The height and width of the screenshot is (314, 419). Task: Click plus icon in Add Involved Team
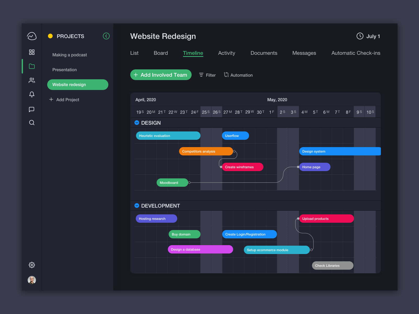tap(136, 75)
